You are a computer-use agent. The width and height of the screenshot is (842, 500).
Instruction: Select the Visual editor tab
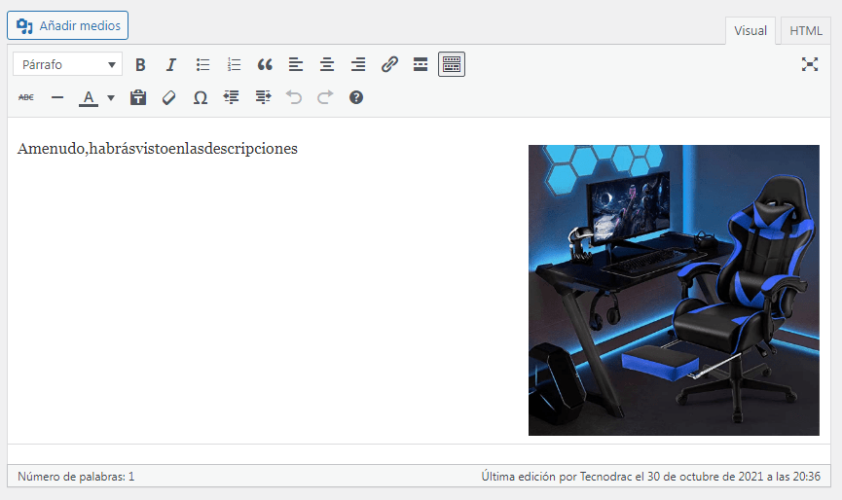(x=750, y=30)
